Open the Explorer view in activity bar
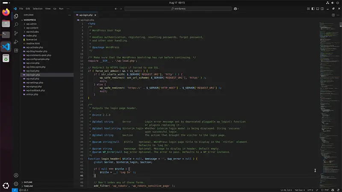Image resolution: width=342 pixels, height=192 pixels. point(16,16)
